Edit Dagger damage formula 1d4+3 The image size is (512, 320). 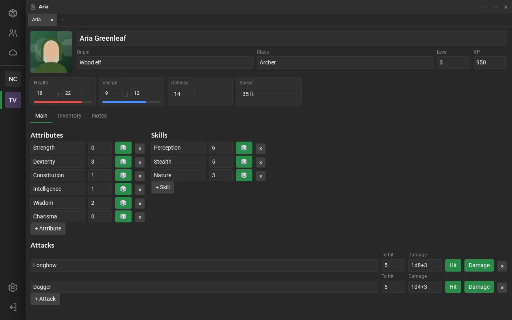click(425, 287)
